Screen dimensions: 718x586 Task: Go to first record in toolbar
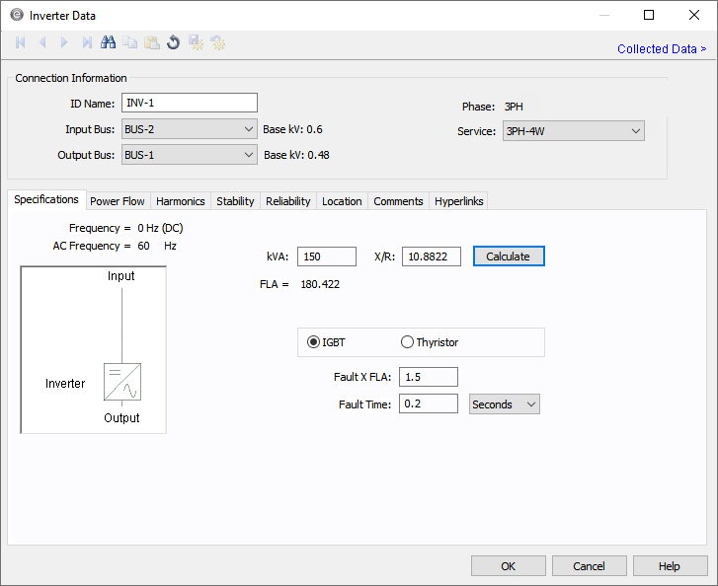21,42
